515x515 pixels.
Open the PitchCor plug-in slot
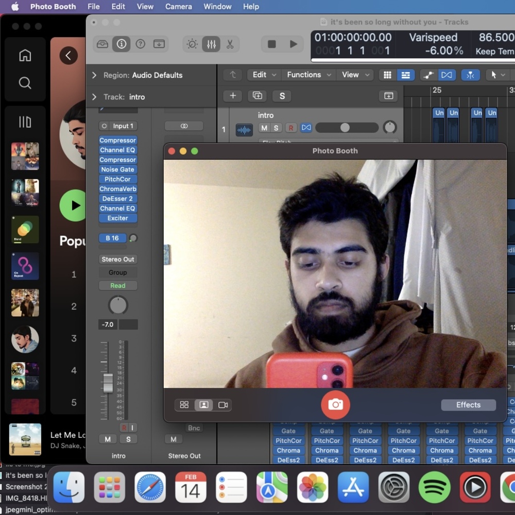(118, 179)
